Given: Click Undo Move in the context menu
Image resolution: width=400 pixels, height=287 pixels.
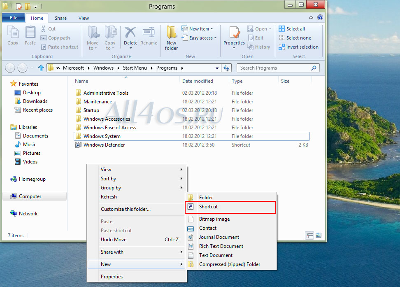Looking at the screenshot, I should pos(137,240).
